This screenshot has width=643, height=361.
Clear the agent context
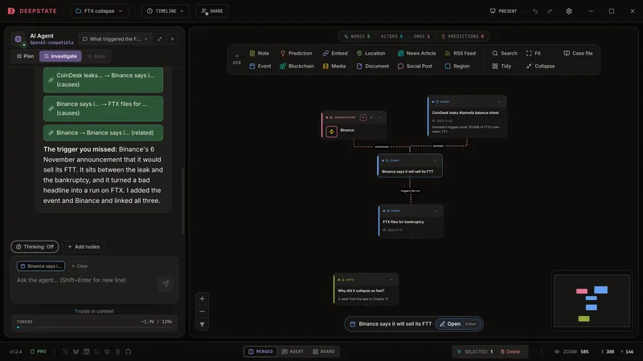tap(80, 266)
